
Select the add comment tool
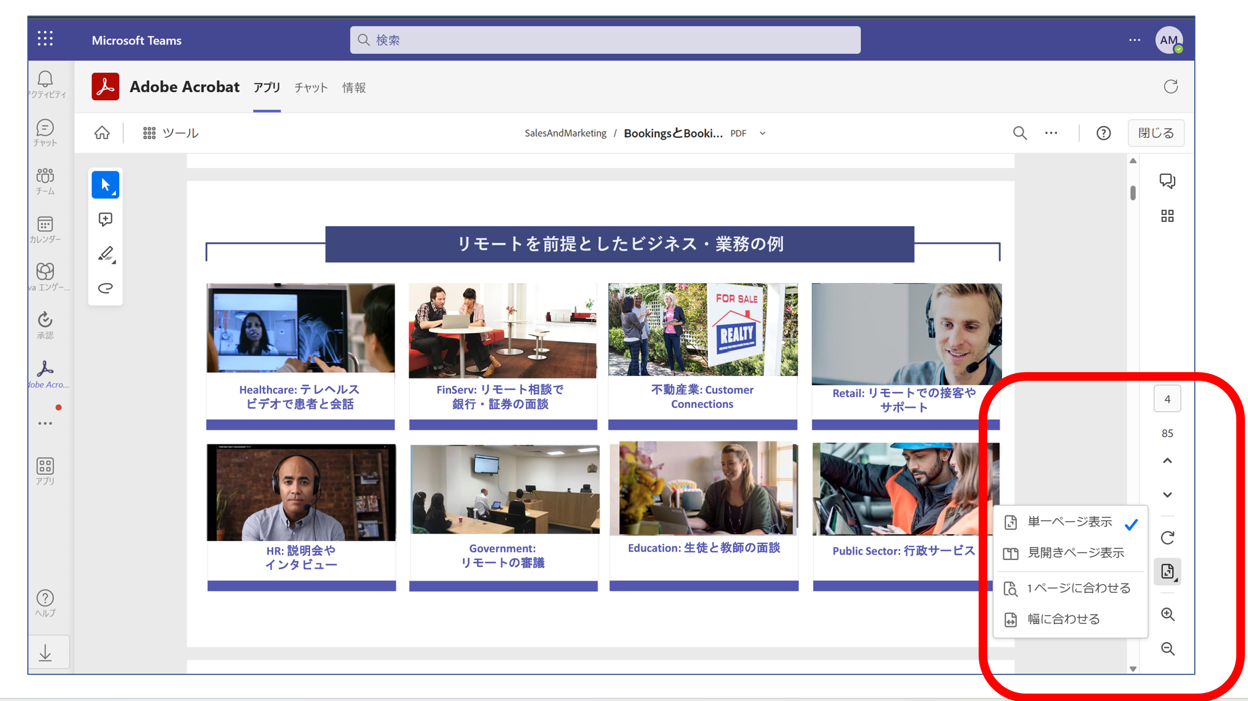point(105,219)
